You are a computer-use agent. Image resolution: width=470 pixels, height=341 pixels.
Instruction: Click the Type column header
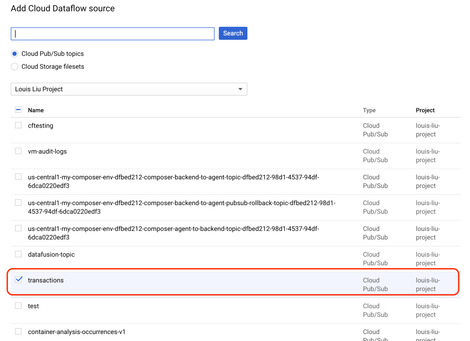pyautogui.click(x=369, y=110)
